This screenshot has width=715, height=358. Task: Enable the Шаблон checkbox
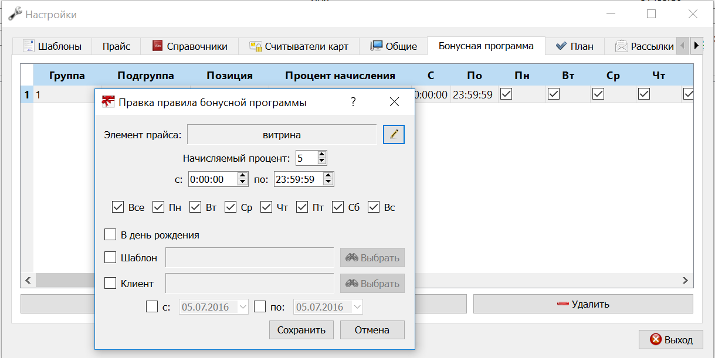coord(110,257)
